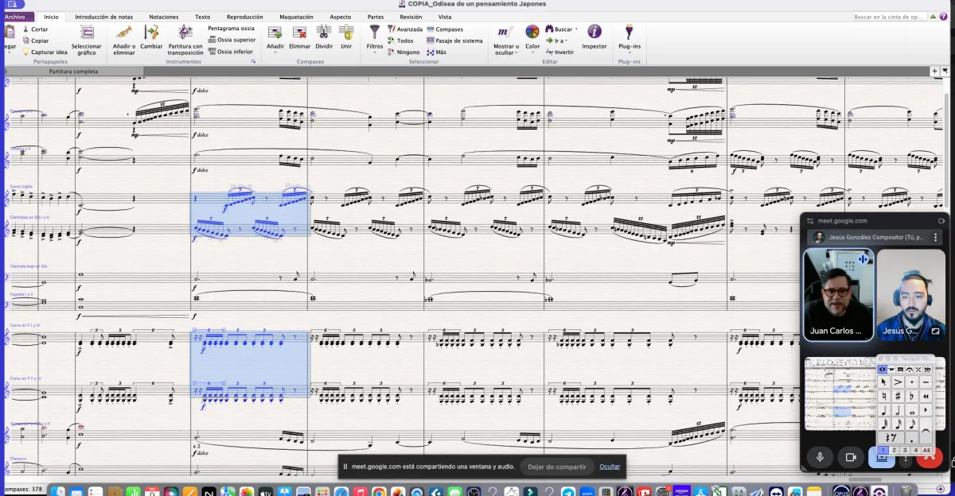Open the Reproducción ribbon tab
The image size is (955, 496).
click(244, 17)
